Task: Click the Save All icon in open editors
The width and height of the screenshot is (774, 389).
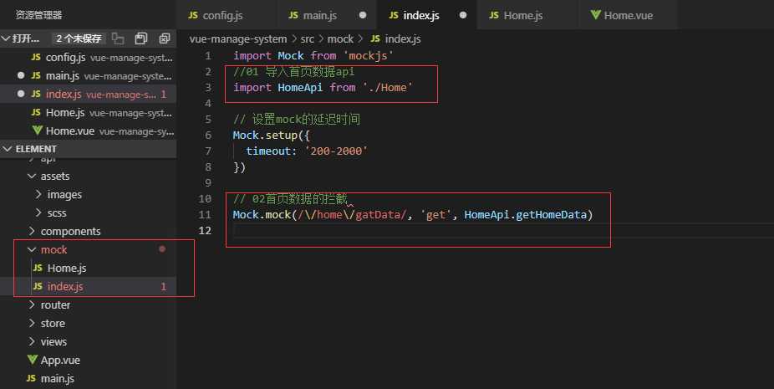Action: point(141,38)
